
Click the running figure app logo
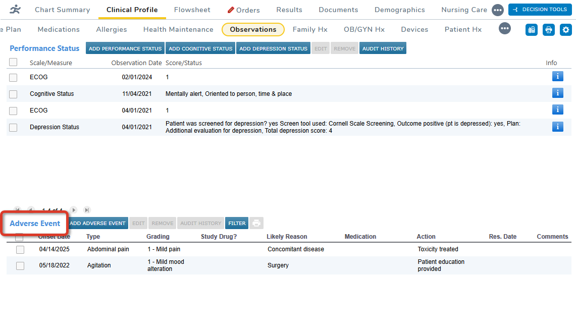[x=15, y=9]
